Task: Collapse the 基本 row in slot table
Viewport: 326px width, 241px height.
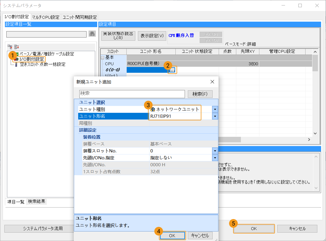Action: 103,57
